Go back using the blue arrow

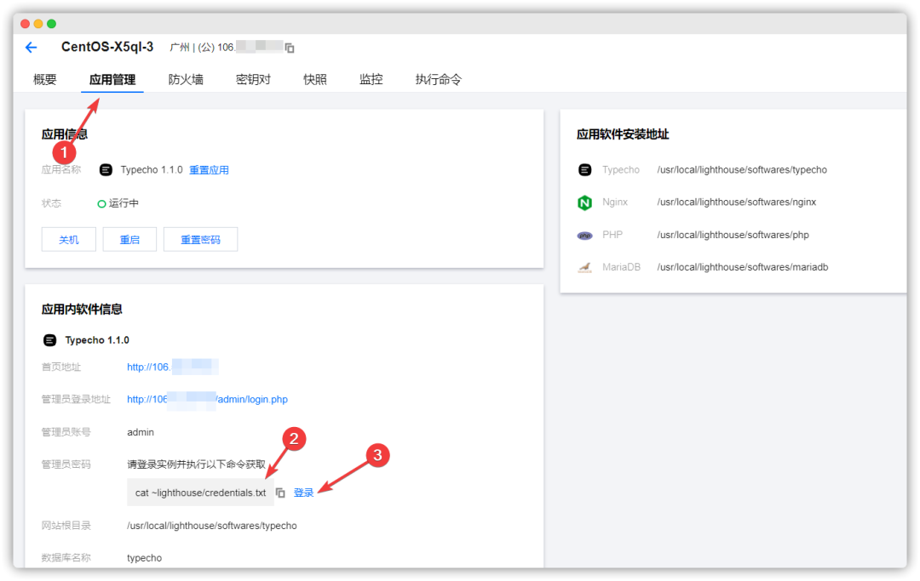[x=32, y=48]
